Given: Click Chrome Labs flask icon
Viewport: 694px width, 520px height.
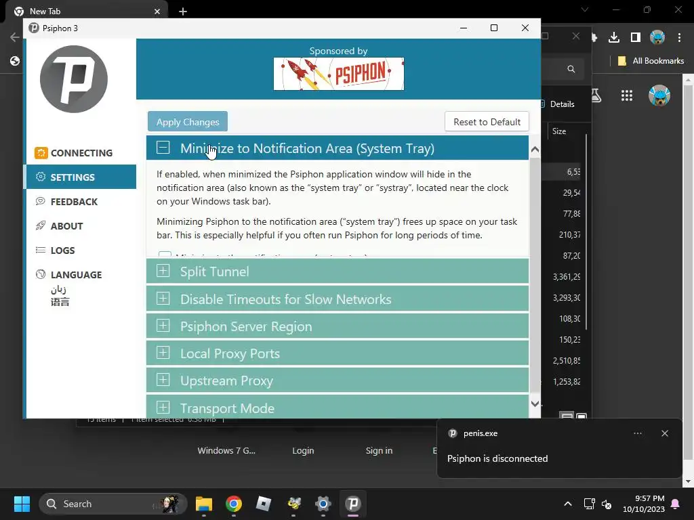Looking at the screenshot, I should [596, 95].
